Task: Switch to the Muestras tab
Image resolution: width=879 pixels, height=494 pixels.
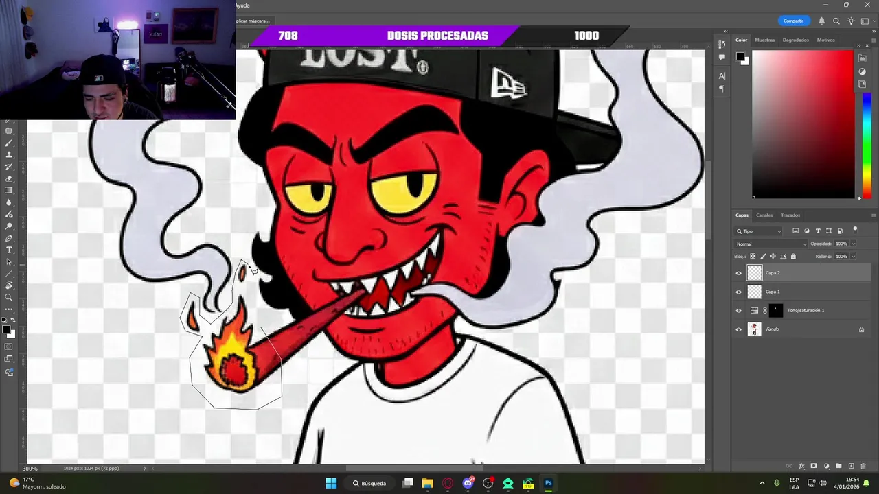Action: point(764,40)
